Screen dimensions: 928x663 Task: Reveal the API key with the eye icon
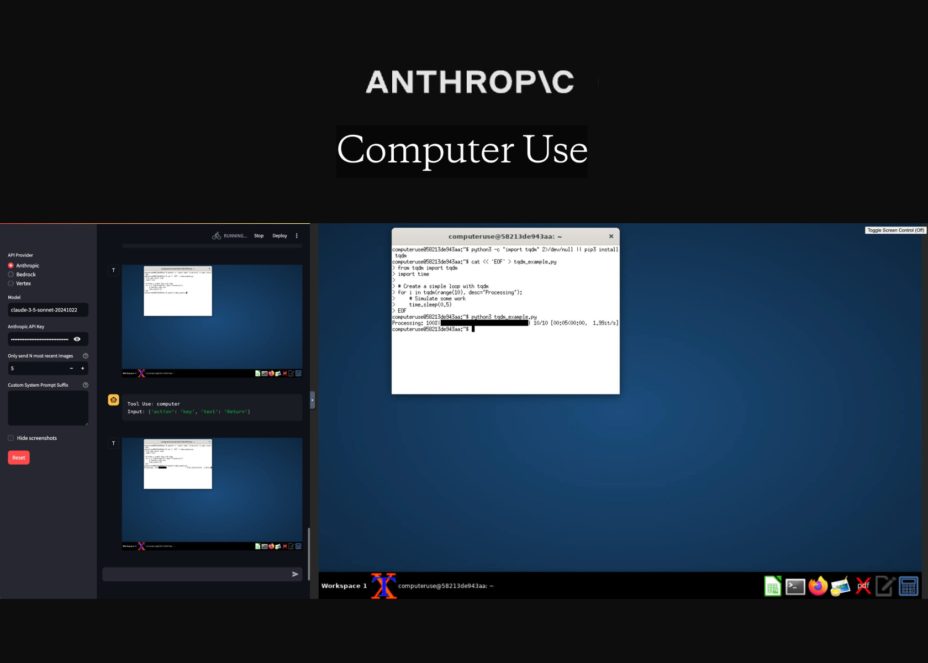click(x=77, y=339)
